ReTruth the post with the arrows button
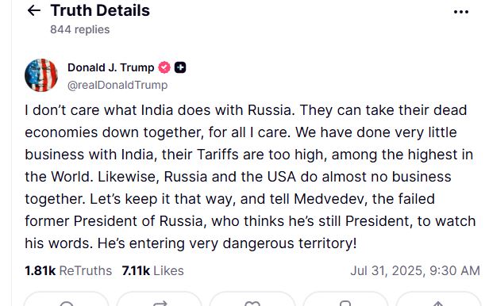 click(x=160, y=300)
